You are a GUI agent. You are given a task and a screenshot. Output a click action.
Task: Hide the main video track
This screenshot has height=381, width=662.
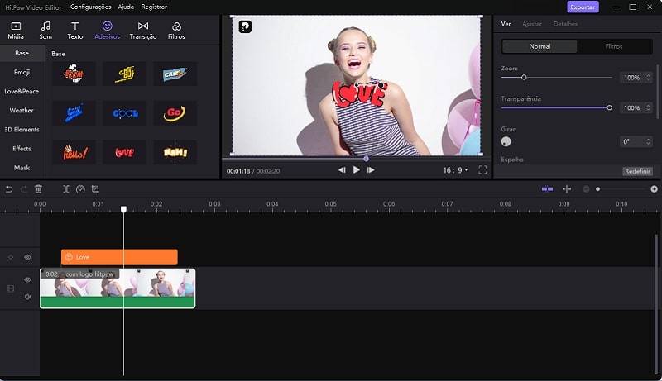point(27,280)
